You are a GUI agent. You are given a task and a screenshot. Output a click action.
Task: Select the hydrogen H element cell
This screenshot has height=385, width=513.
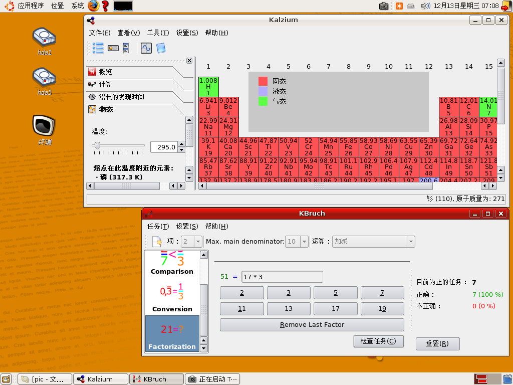tap(208, 87)
